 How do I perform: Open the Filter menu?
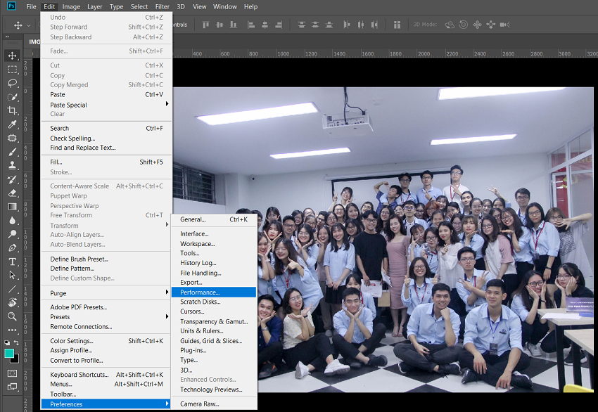point(163,6)
